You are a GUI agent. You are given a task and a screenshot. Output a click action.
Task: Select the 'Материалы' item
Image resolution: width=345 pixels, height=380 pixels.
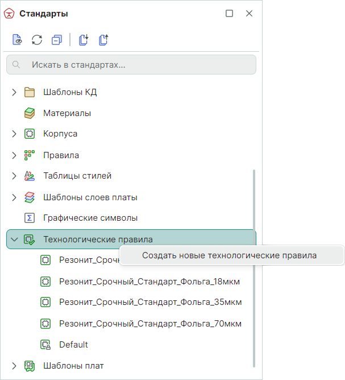[67, 113]
